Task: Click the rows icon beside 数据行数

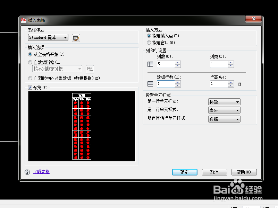Action: click(150, 84)
